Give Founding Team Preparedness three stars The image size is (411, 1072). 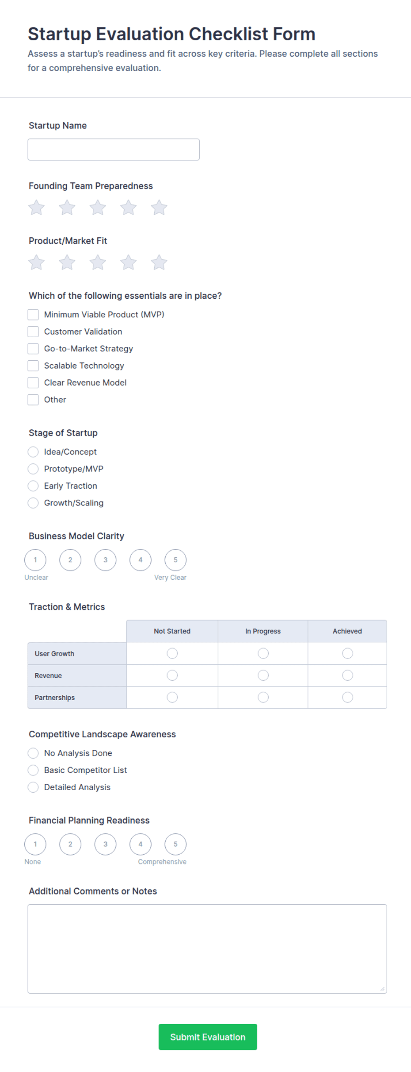(98, 208)
